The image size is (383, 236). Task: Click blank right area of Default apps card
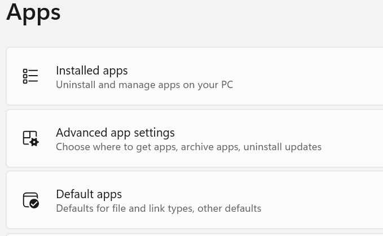coord(327,200)
